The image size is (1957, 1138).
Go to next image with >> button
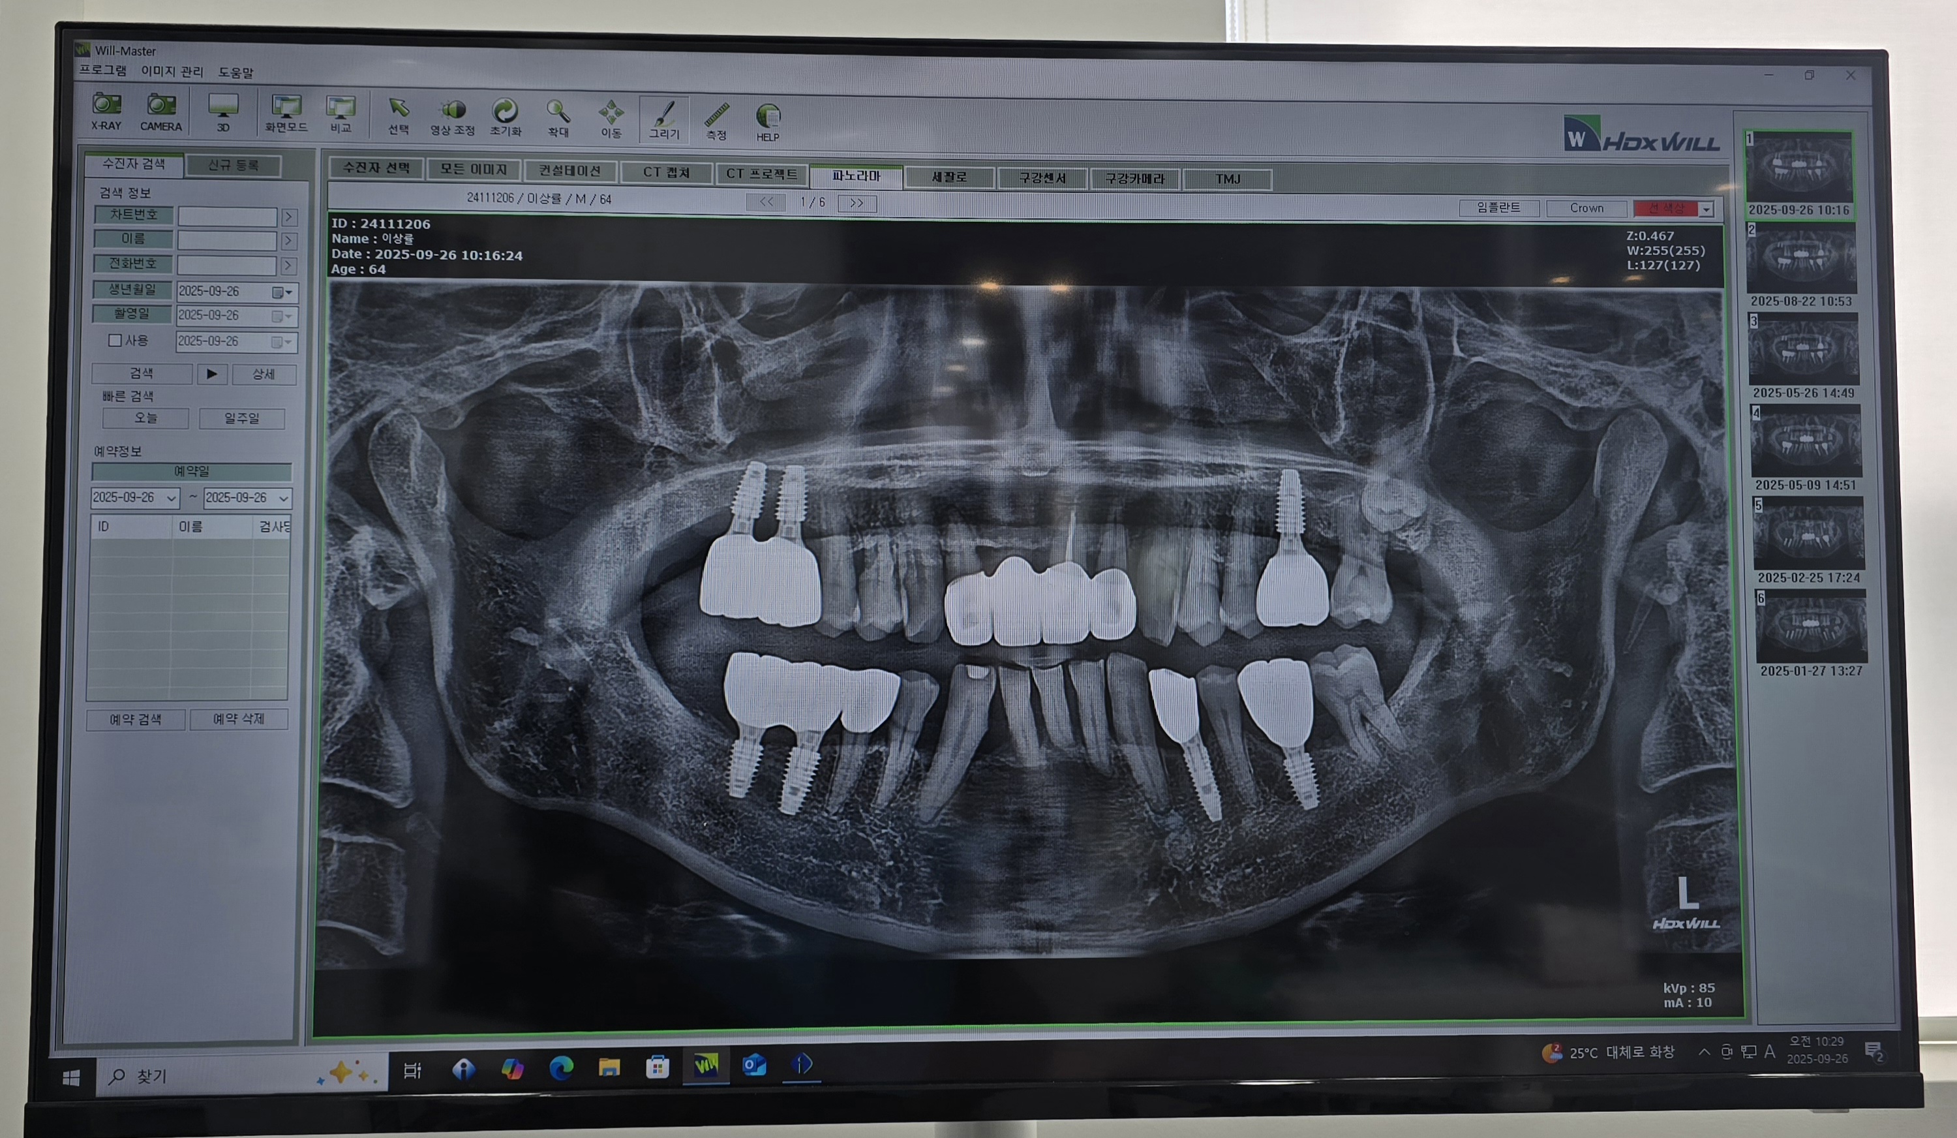point(857,203)
